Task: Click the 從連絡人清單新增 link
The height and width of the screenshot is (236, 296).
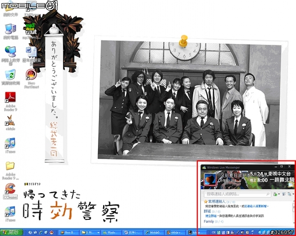Action: (257, 206)
